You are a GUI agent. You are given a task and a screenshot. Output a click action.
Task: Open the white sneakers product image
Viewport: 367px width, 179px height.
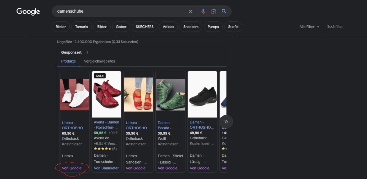point(74,94)
